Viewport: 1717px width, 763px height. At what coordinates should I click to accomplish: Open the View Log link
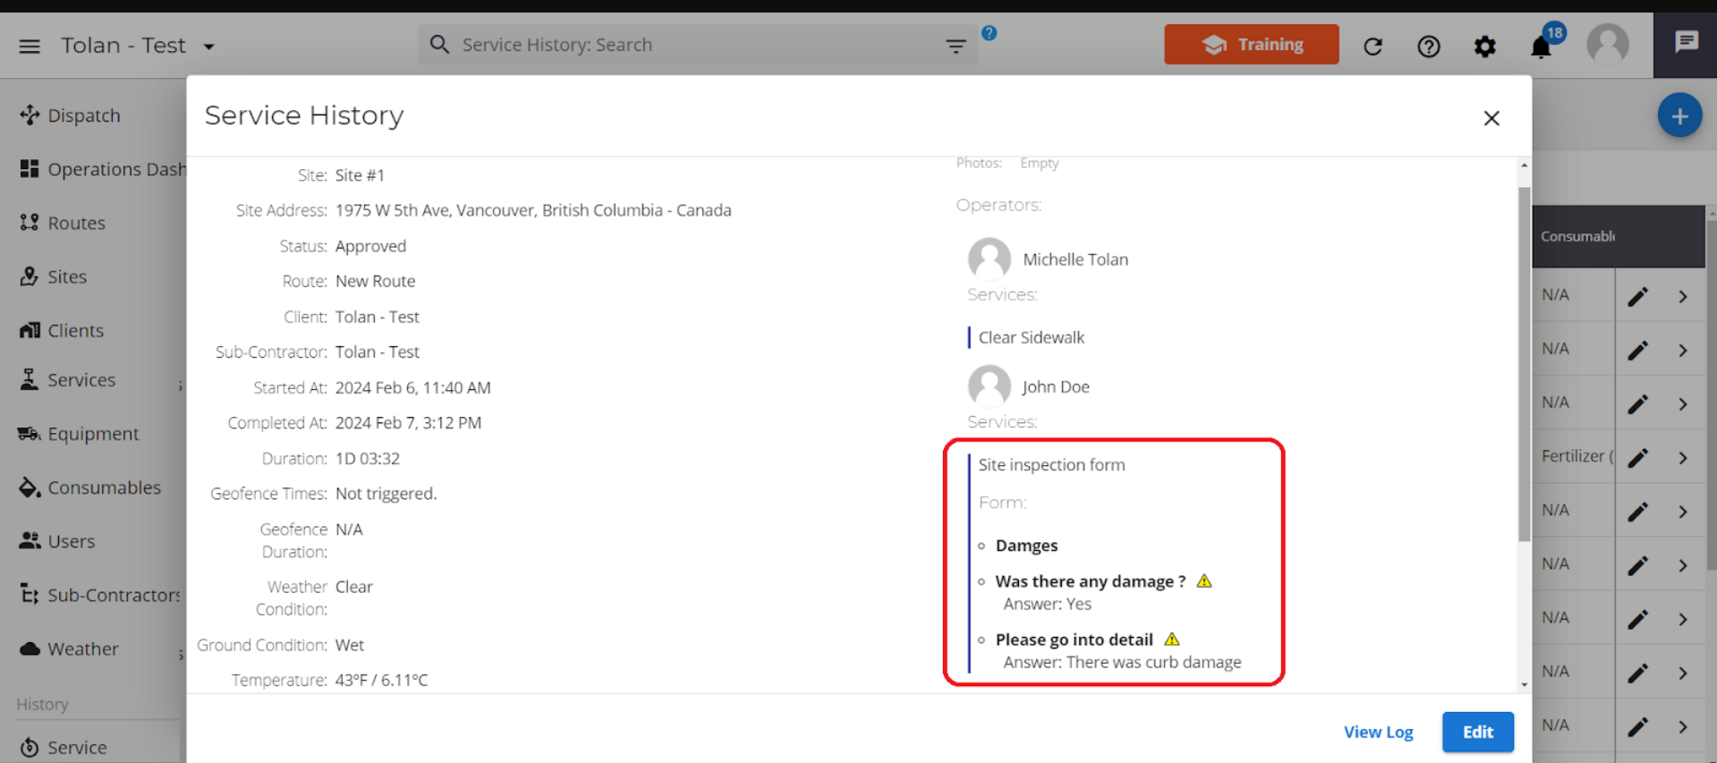tap(1378, 732)
